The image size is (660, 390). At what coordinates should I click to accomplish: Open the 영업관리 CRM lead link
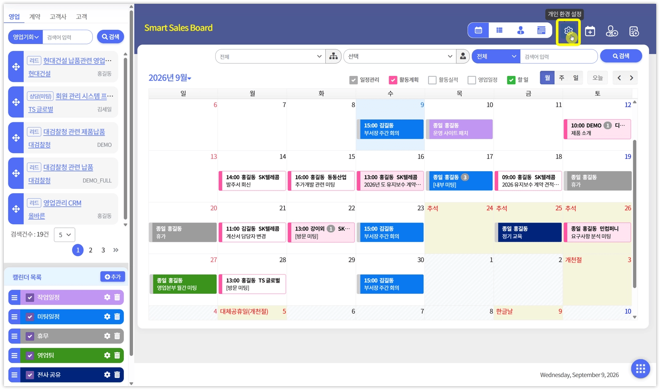point(62,203)
